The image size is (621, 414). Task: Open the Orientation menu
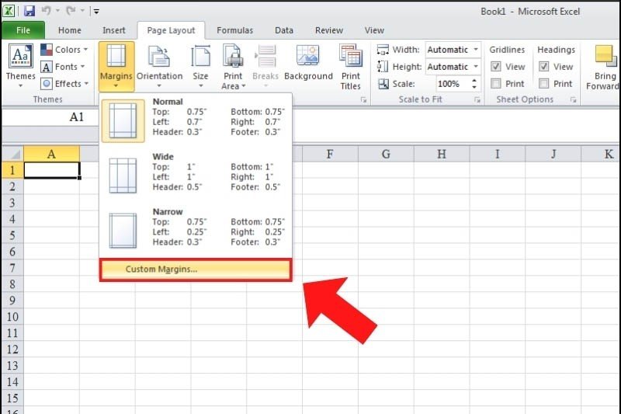(160, 67)
